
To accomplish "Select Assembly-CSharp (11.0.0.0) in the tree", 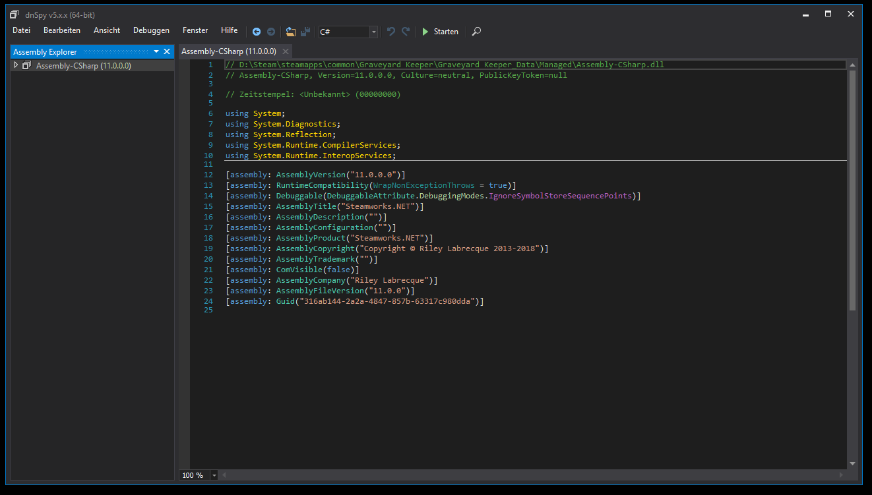I will (x=83, y=66).
